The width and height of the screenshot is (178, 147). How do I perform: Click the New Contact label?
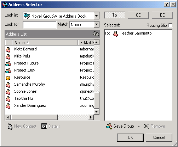25,126
